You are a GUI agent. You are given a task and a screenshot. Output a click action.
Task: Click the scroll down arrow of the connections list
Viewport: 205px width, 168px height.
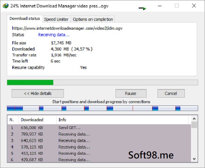[x=194, y=159]
